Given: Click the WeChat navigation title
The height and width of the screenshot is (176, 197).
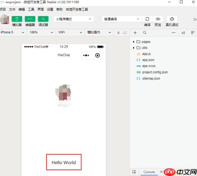Looking at the screenshot, I should point(64,55).
